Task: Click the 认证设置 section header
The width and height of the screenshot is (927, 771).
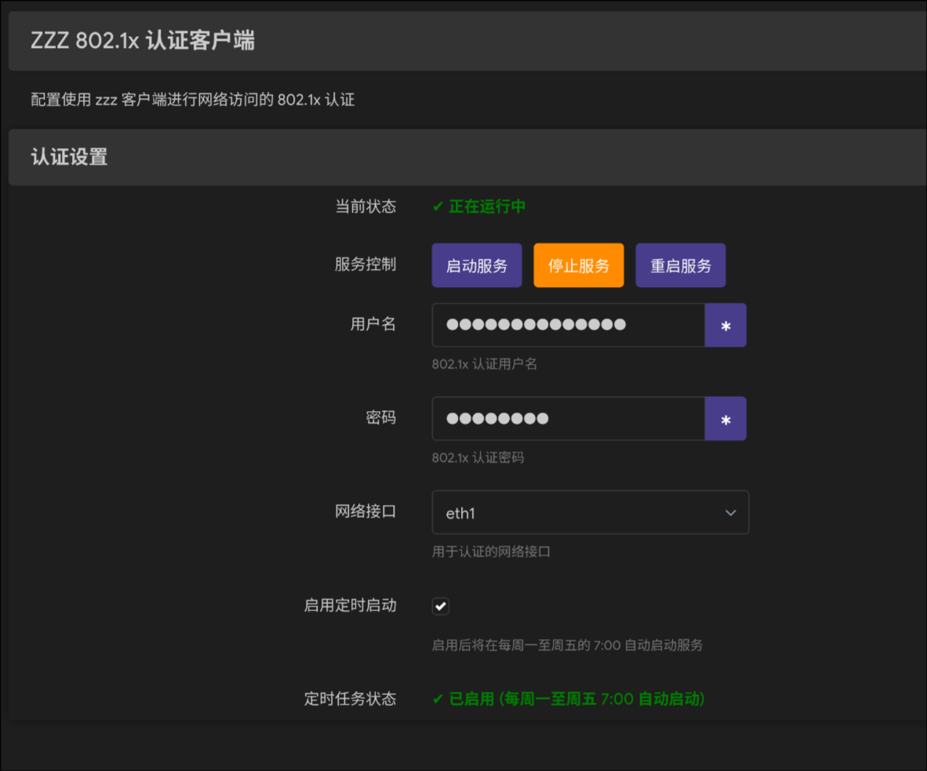Action: [x=69, y=157]
